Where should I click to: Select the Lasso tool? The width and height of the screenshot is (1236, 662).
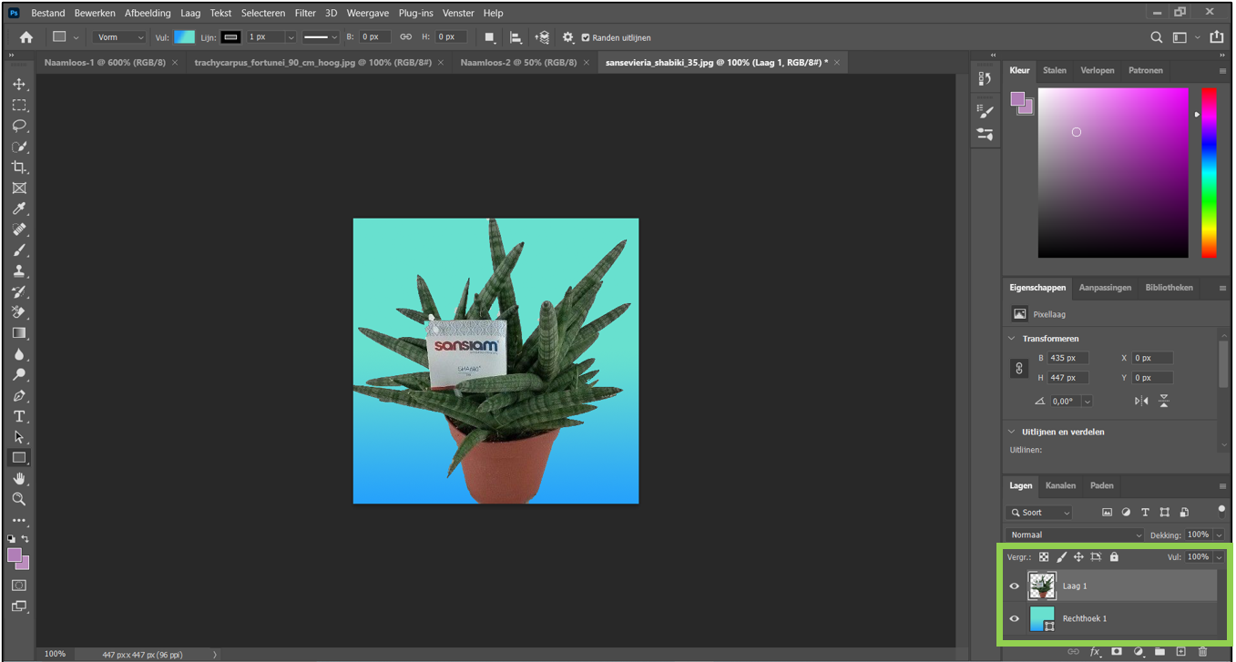(19, 126)
